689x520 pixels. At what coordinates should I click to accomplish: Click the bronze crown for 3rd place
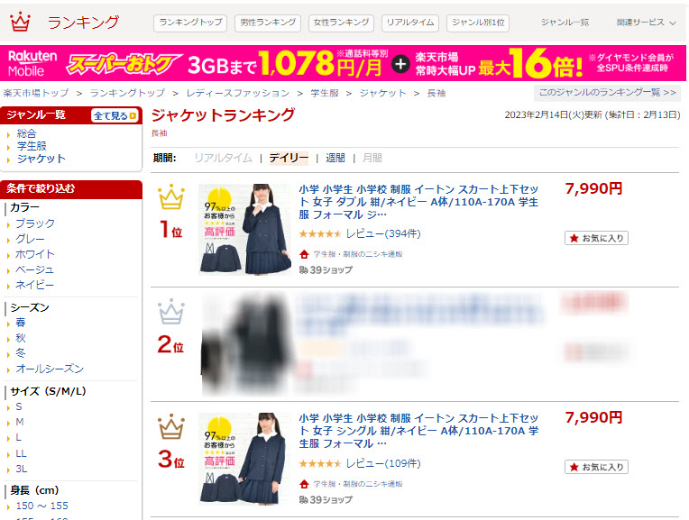pyautogui.click(x=171, y=426)
